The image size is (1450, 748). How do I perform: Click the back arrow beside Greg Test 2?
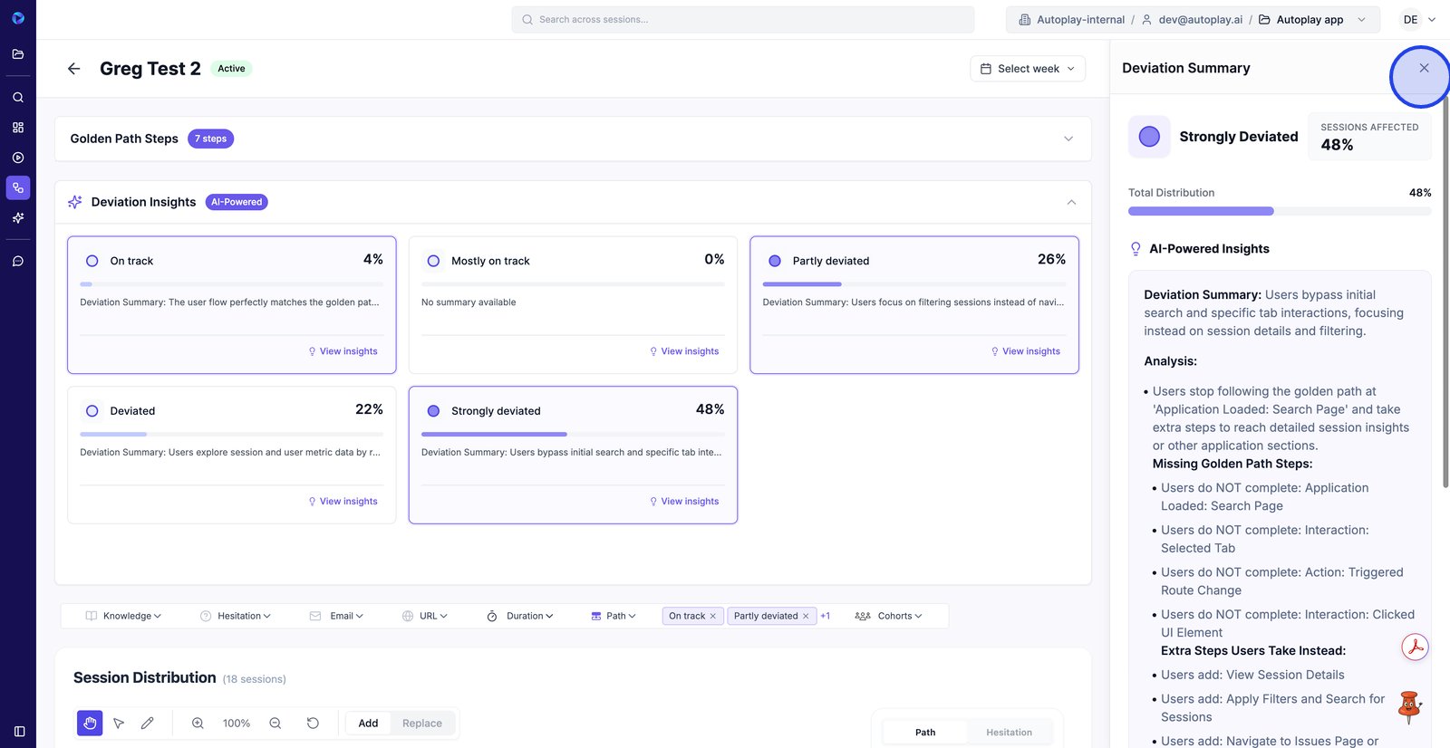pos(74,69)
